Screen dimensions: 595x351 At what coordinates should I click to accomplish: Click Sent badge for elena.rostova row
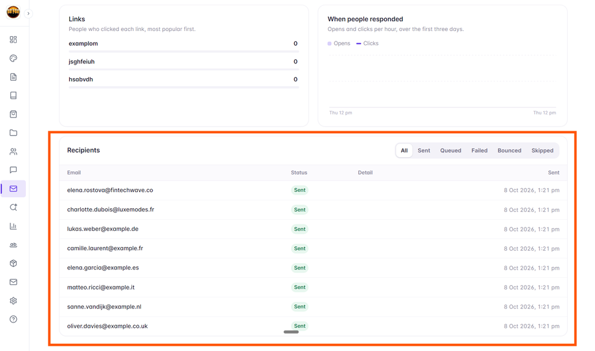[299, 190]
